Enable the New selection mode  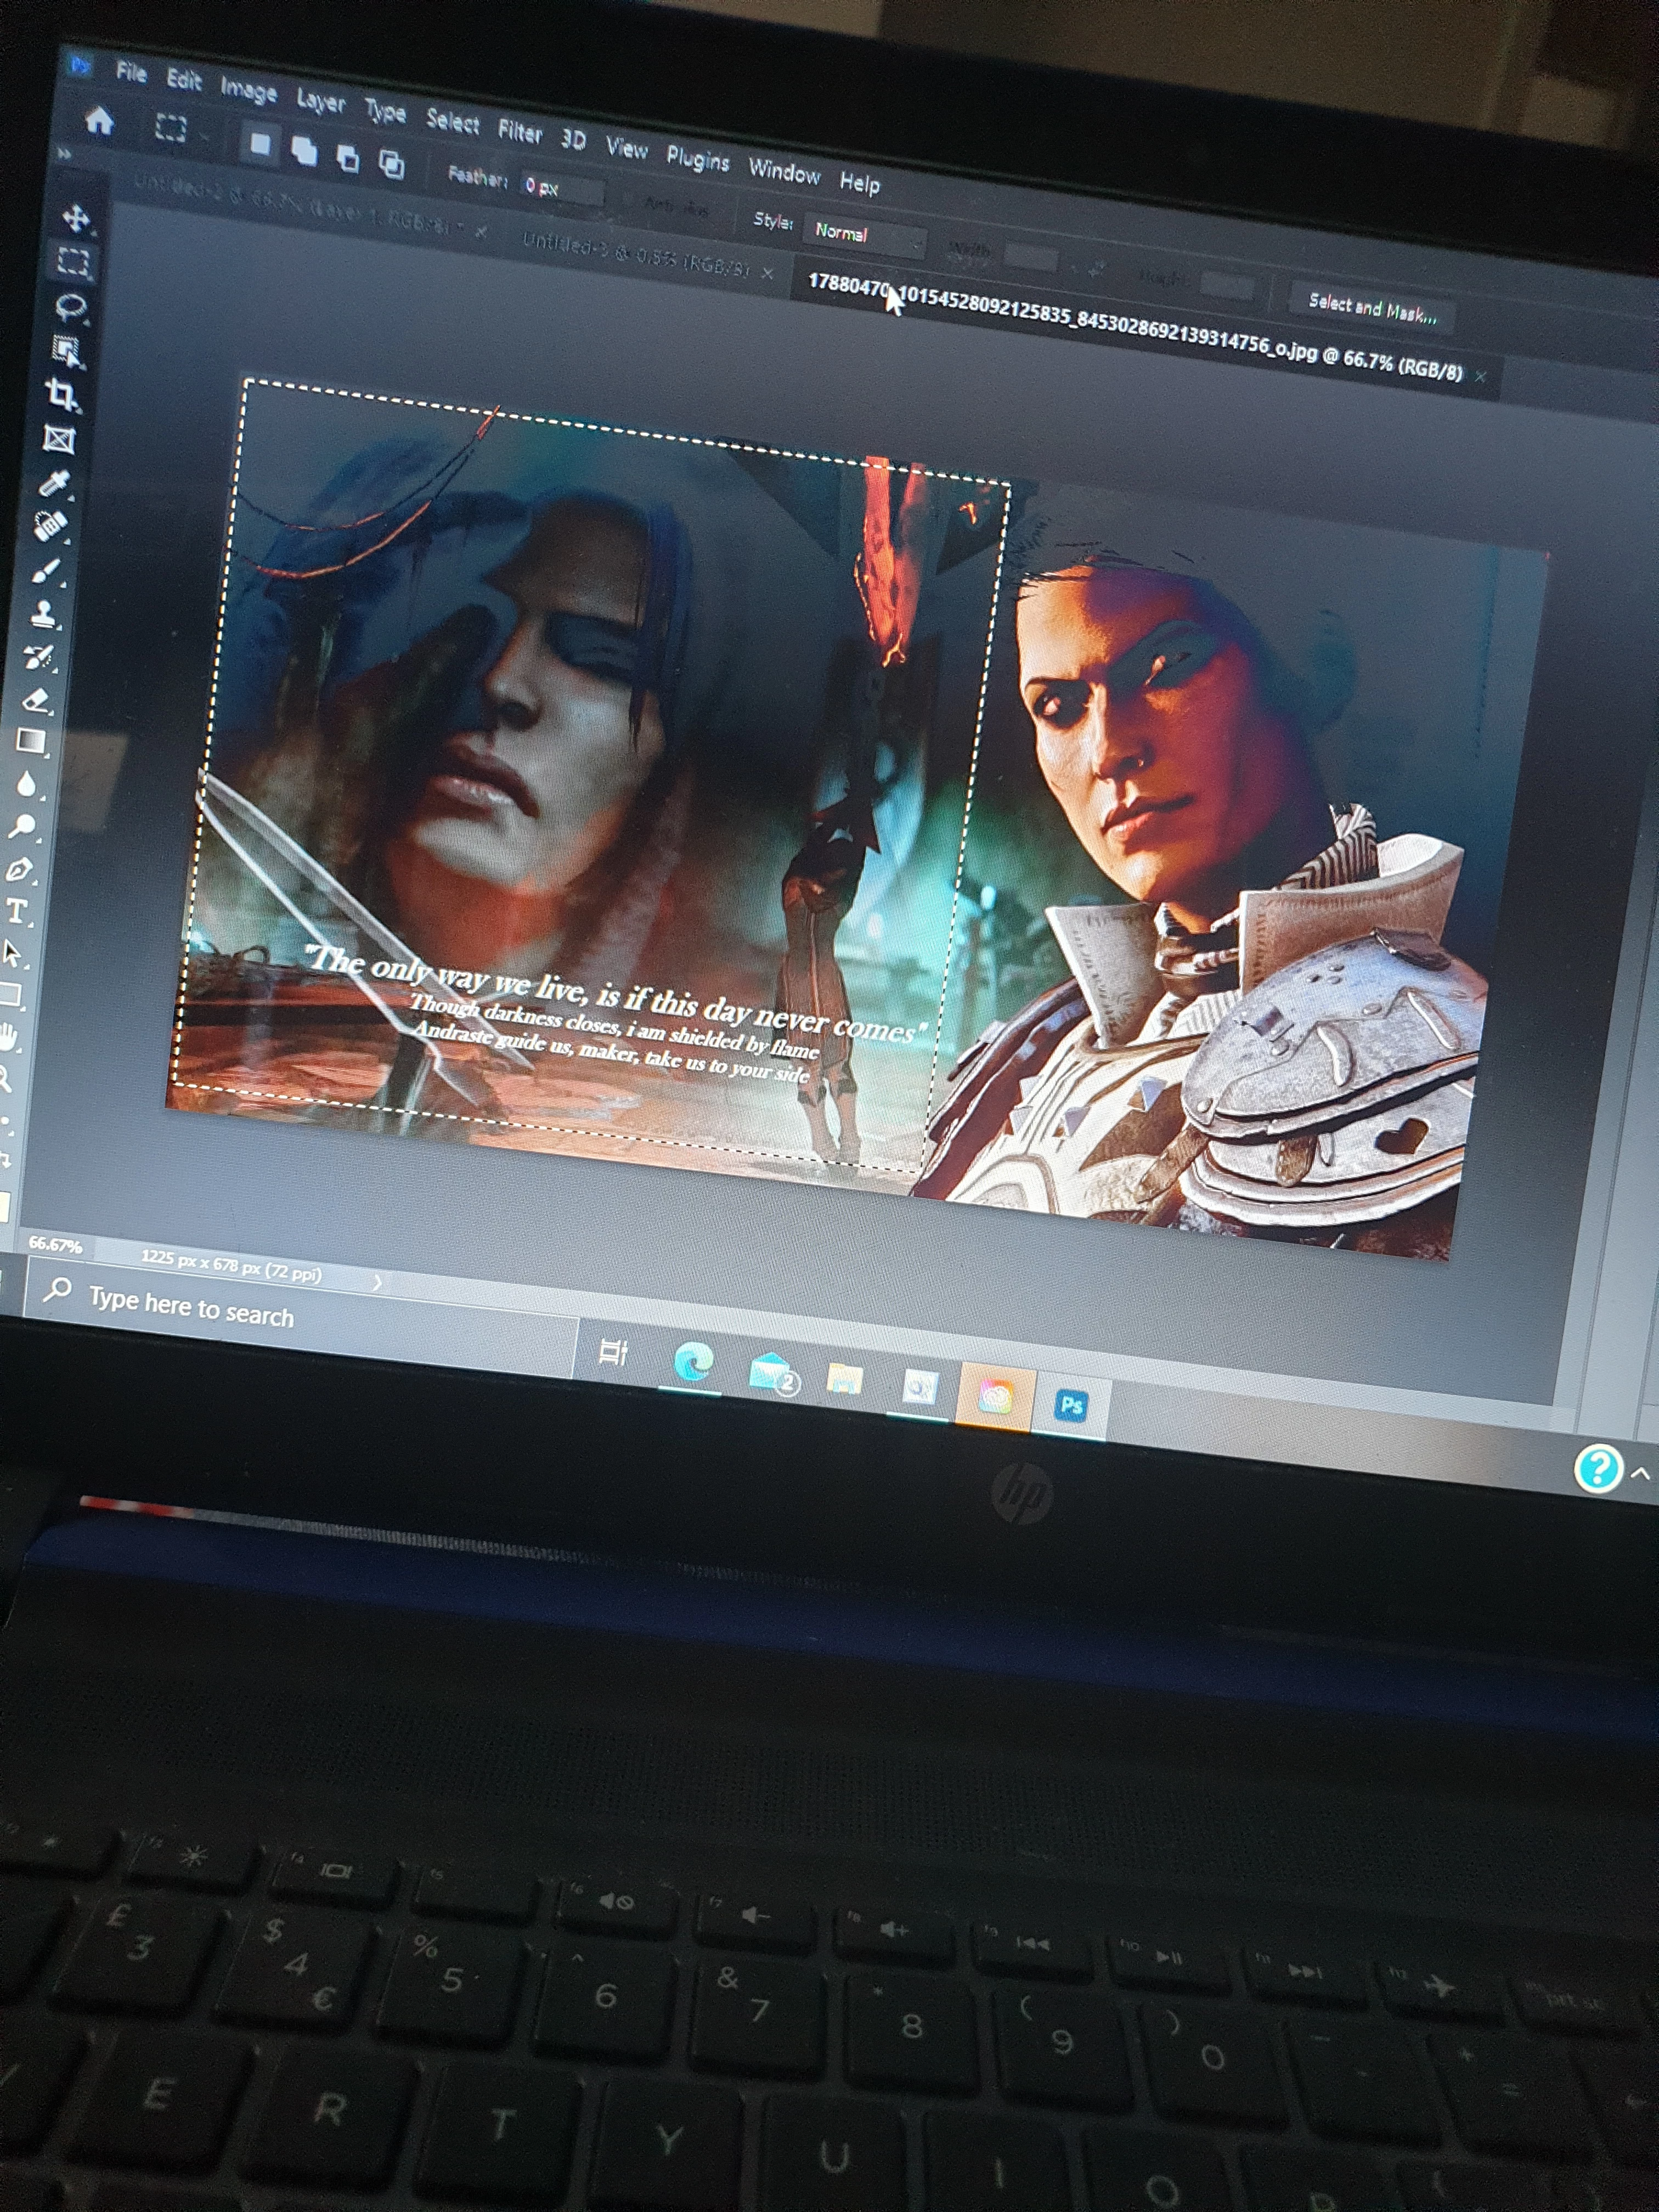click(260, 144)
